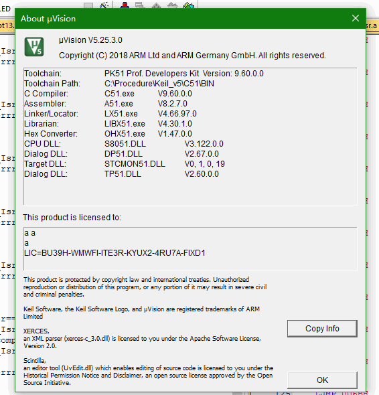379x395 pixels.
Task: Click the XERCES heading text
Action: 36,331
